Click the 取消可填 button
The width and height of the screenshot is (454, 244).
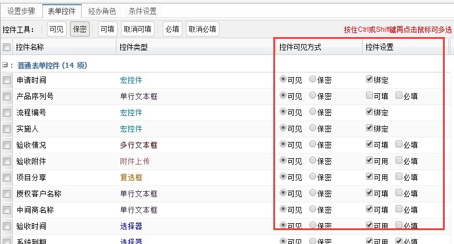coord(137,29)
